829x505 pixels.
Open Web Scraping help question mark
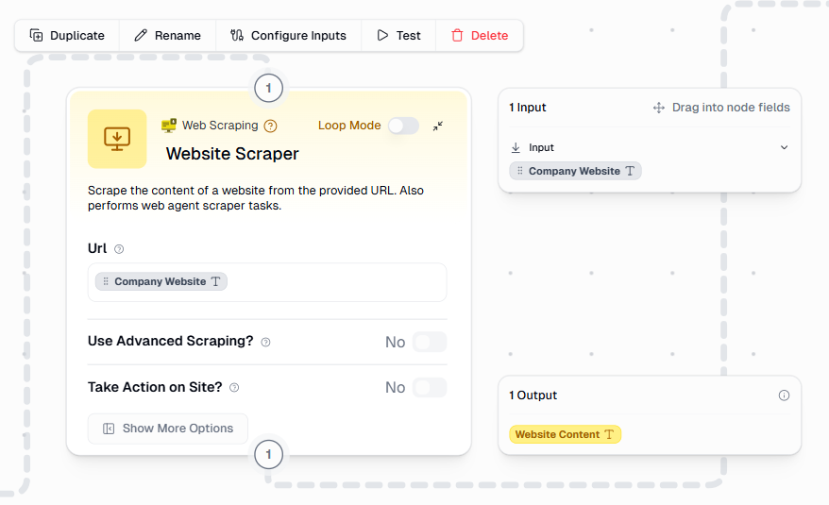270,126
